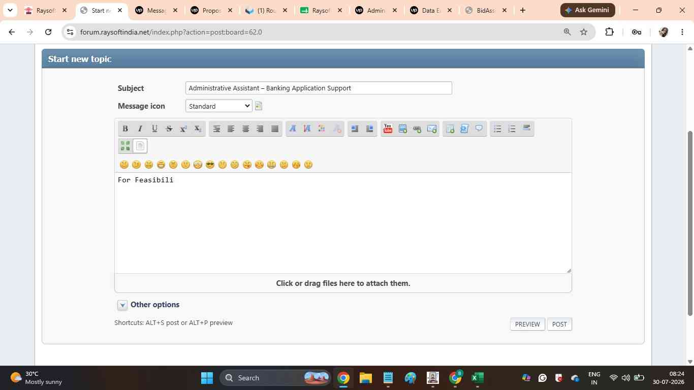Viewport: 694px width, 390px height.
Task: Insert a YouTube video
Action: pyautogui.click(x=388, y=128)
